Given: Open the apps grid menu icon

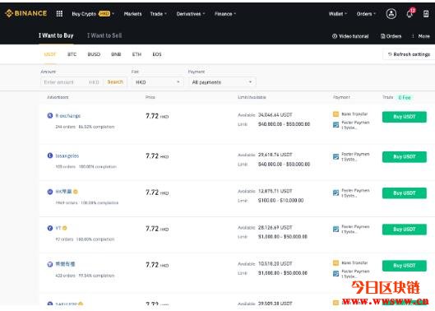Looking at the screenshot, I should click(x=59, y=14).
